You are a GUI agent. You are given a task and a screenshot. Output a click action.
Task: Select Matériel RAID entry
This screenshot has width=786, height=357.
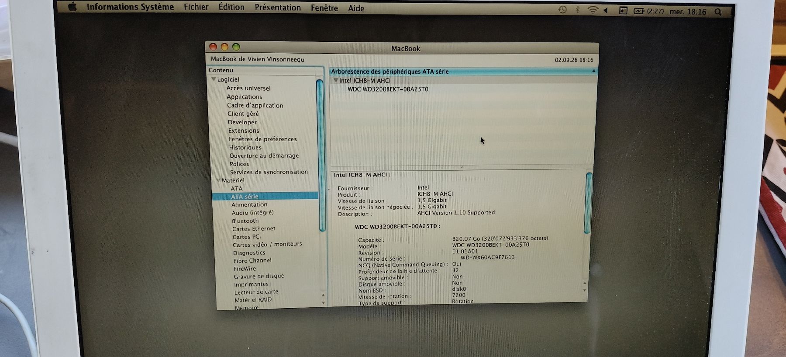click(x=253, y=299)
